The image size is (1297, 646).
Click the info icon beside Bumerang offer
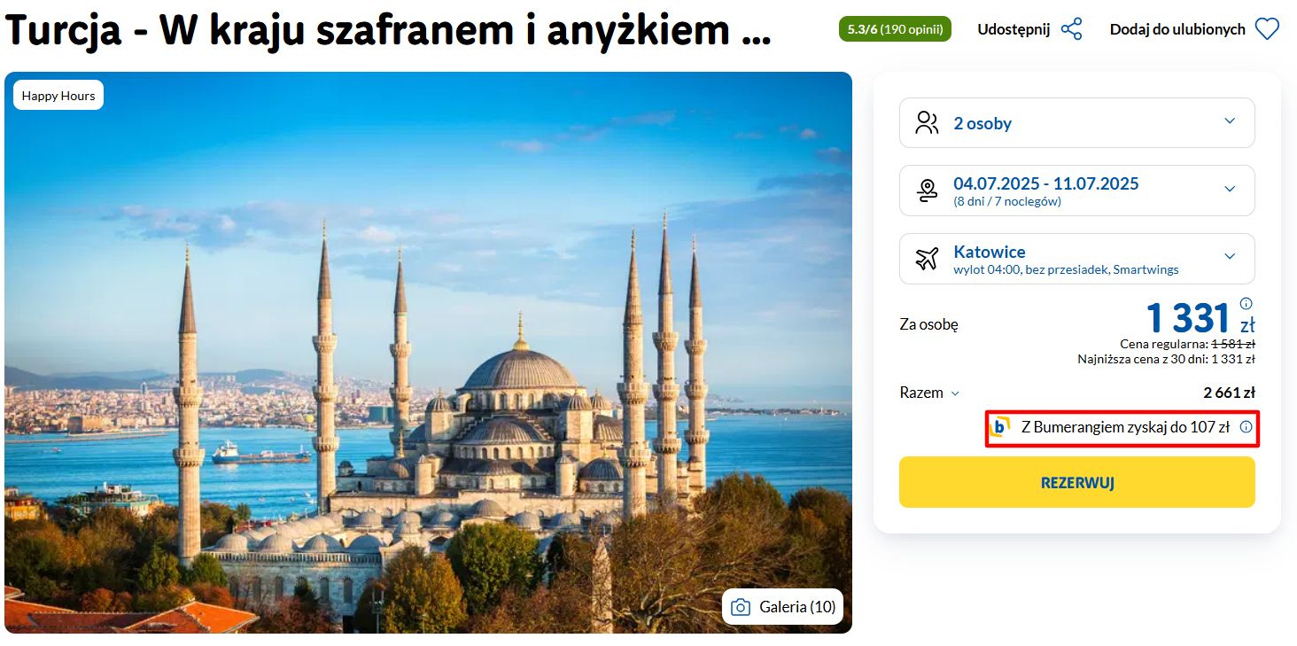(1247, 427)
